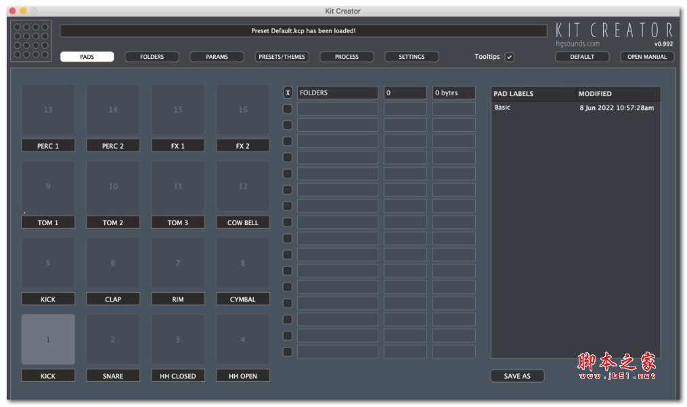Click the HH CLOSED label field
Screen dimensions: 687x407
click(178, 376)
